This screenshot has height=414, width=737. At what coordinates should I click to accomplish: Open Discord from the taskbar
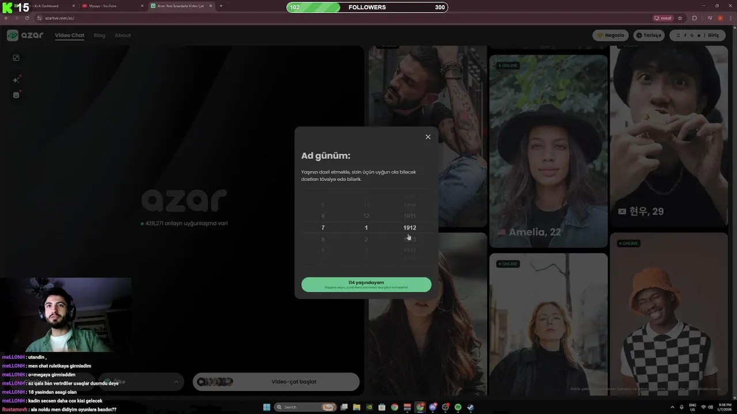(x=432, y=407)
